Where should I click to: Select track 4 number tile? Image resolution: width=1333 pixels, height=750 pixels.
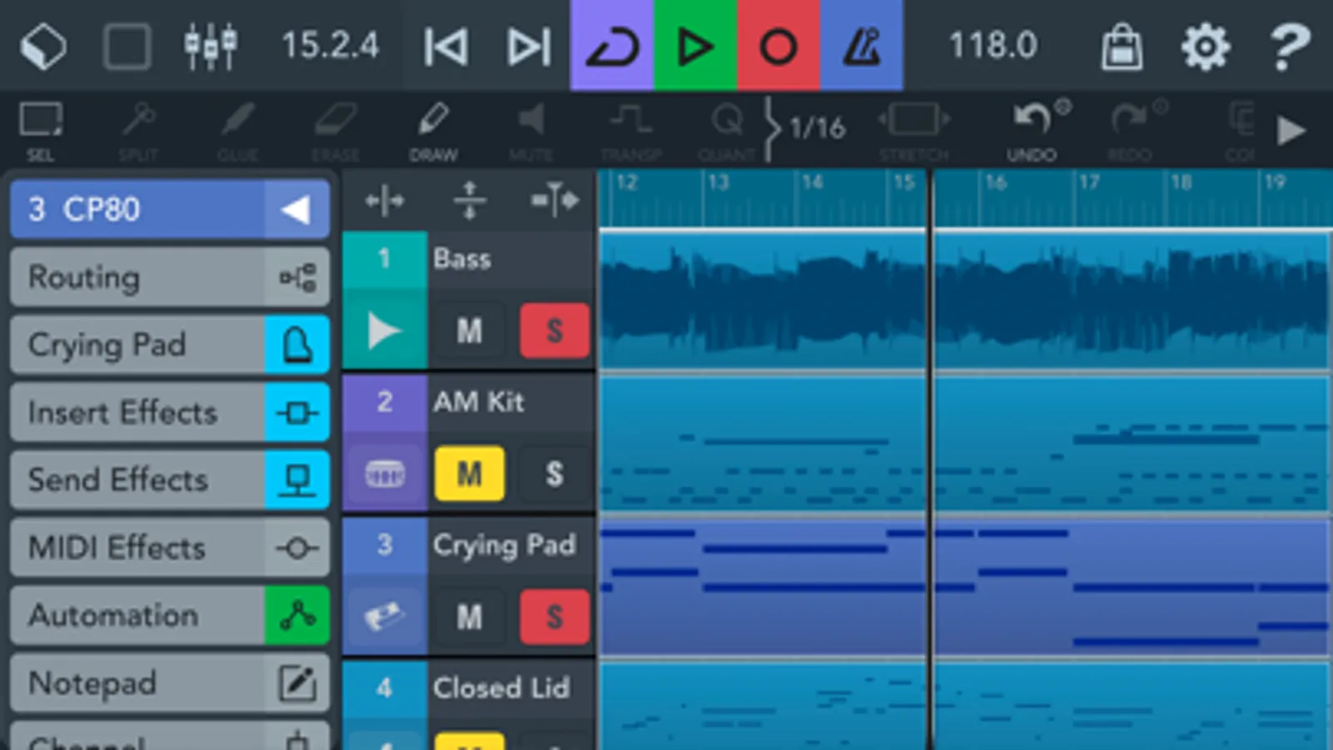[x=384, y=687]
